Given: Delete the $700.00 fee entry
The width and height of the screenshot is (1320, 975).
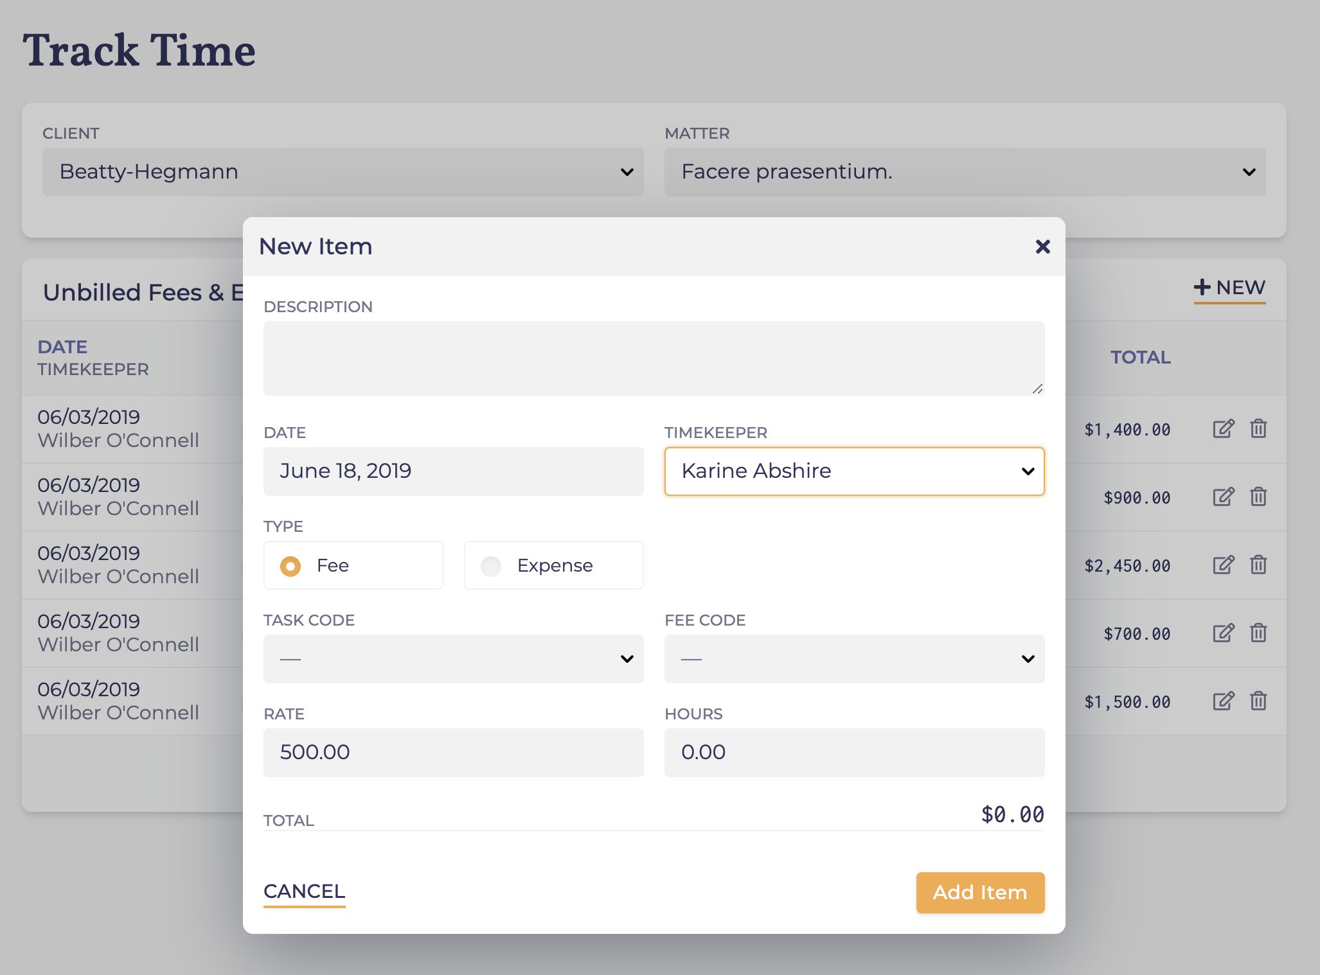Looking at the screenshot, I should [1258, 633].
